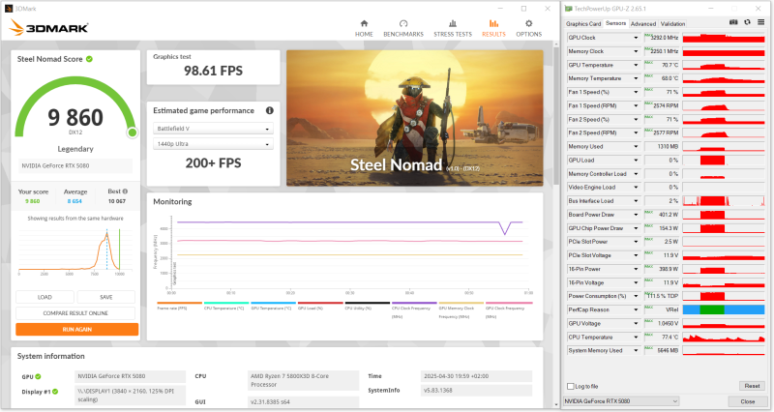Go to the Benchmarks gauge icon
This screenshot has height=412, width=774.
403,23
